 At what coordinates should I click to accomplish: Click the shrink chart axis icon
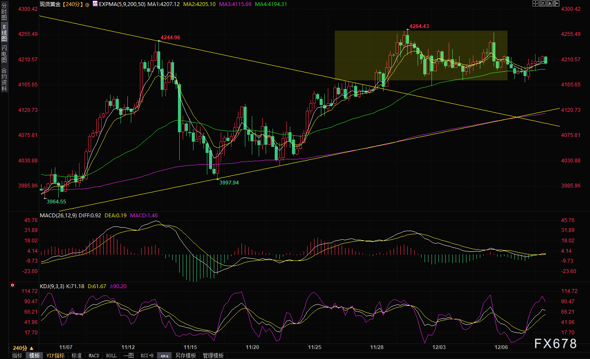pyautogui.click(x=542, y=3)
